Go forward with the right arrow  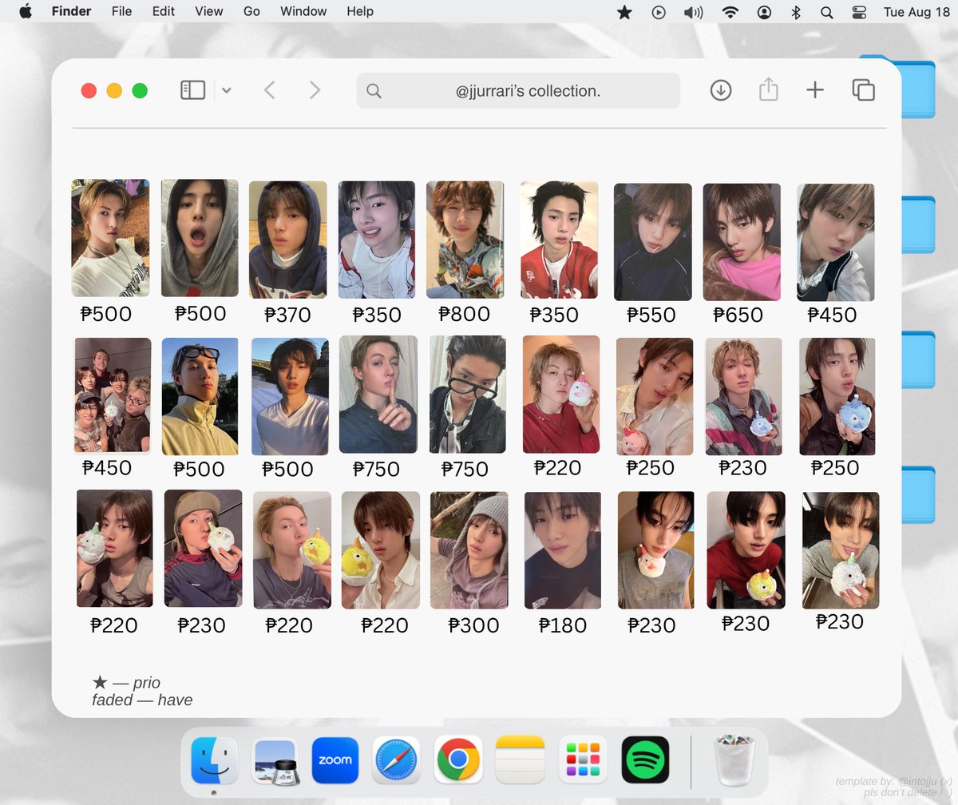(x=315, y=90)
